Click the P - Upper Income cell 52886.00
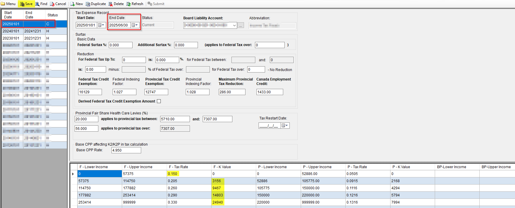515x208 pixels. click(x=323, y=174)
